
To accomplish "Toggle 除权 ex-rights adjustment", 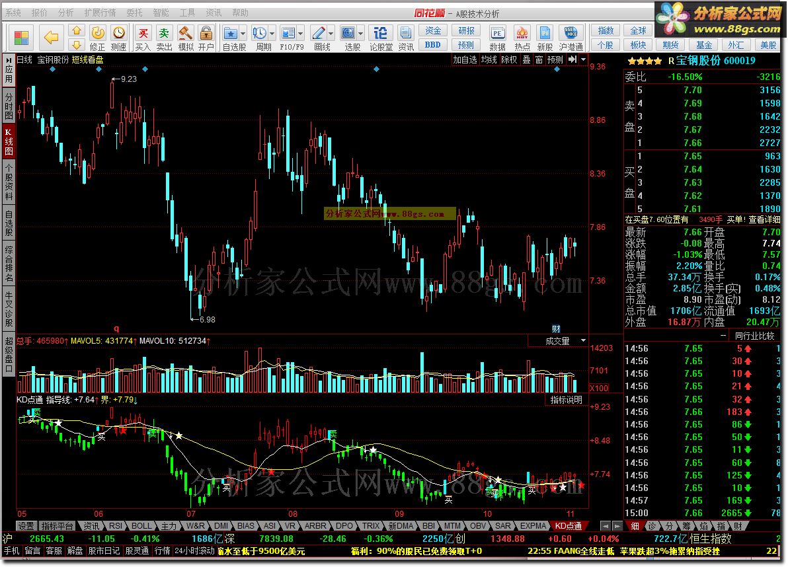I will [509, 59].
